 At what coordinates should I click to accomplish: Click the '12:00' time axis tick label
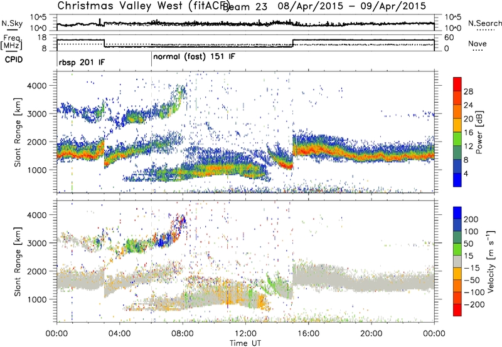[x=245, y=333]
